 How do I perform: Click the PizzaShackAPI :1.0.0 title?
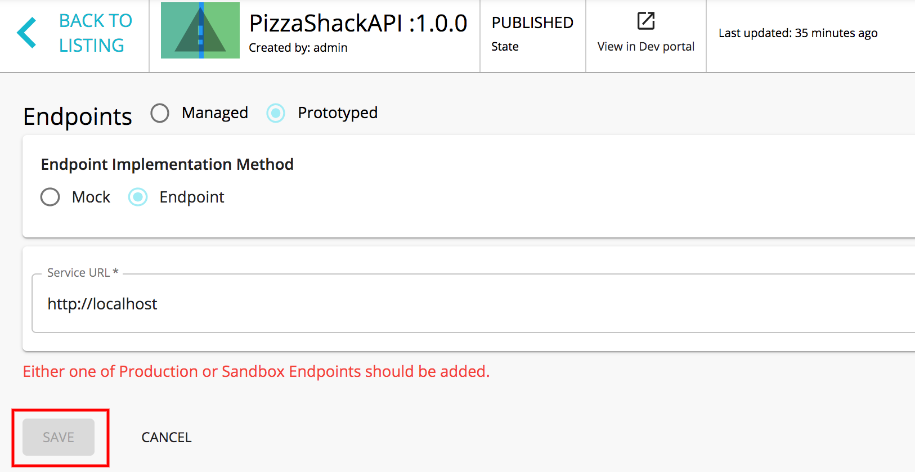click(x=358, y=23)
